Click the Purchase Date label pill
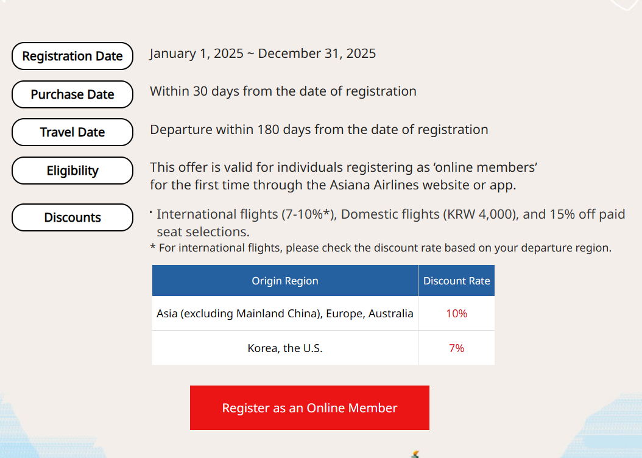The height and width of the screenshot is (458, 642). tap(72, 94)
